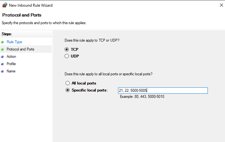
Task: Click the green bullet beside Protocol and Ports
Action: [2, 50]
